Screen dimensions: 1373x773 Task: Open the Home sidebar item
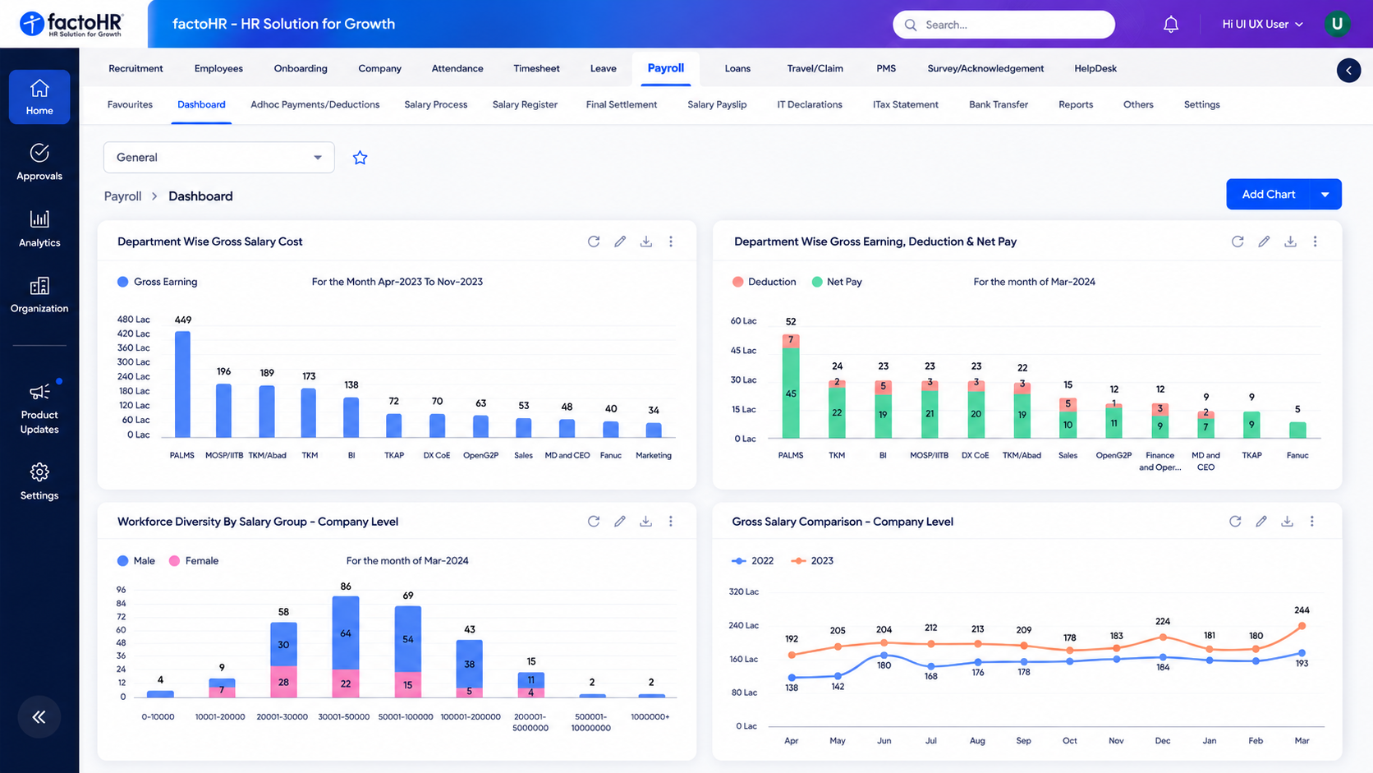[39, 97]
